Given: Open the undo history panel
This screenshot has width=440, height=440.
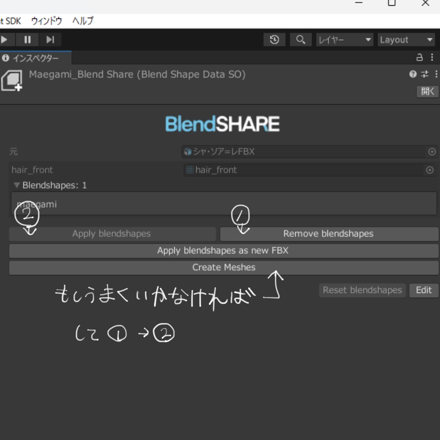Looking at the screenshot, I should click(274, 40).
